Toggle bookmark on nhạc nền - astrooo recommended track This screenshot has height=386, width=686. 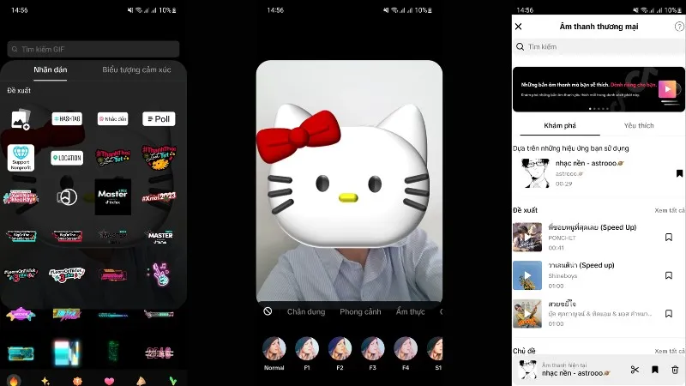678,173
